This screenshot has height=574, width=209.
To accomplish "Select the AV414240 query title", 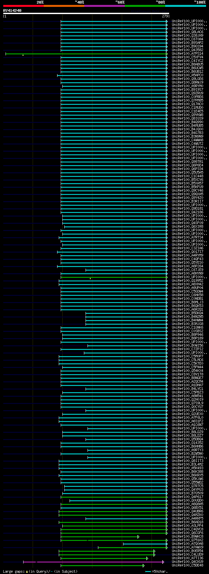I will 12,10.
